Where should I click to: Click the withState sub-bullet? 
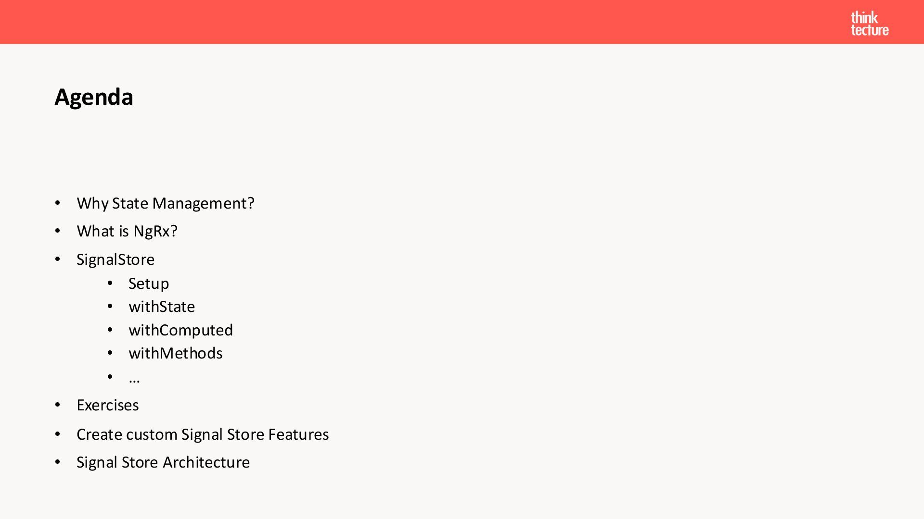pyautogui.click(x=162, y=307)
